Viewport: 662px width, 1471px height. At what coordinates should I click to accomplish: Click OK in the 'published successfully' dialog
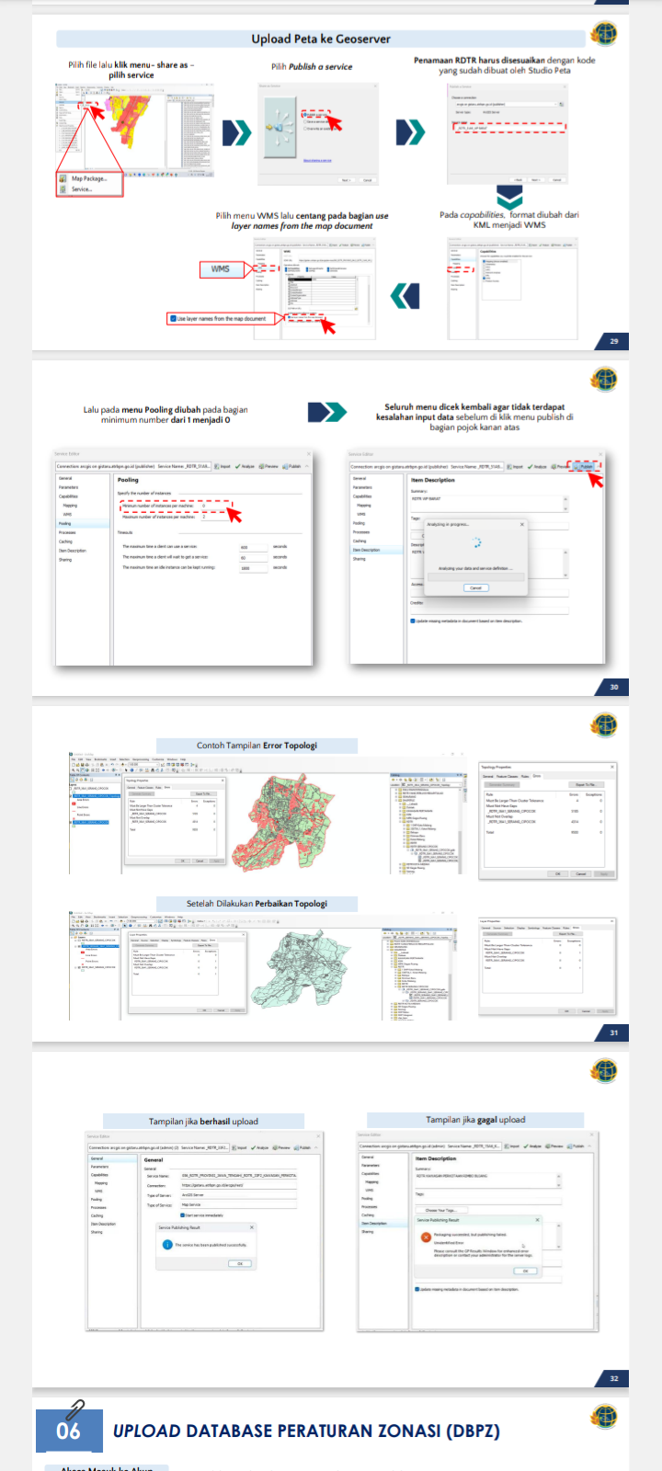click(x=240, y=1263)
